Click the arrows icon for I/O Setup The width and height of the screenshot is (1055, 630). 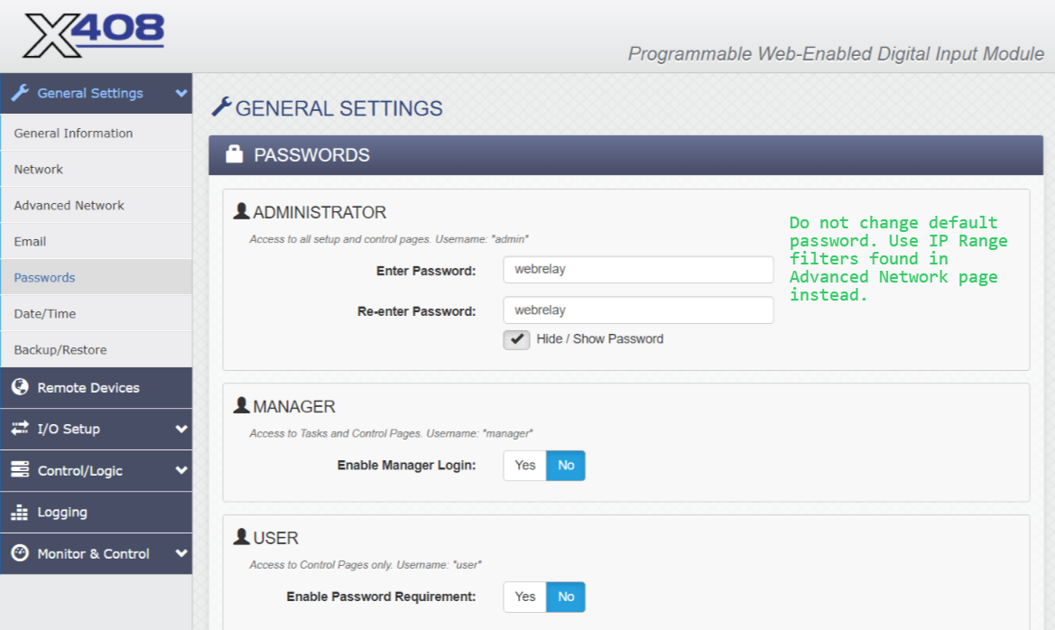[20, 429]
